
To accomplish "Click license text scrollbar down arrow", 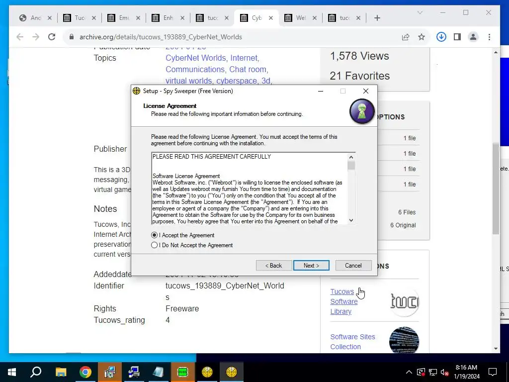I will pyautogui.click(x=351, y=220).
